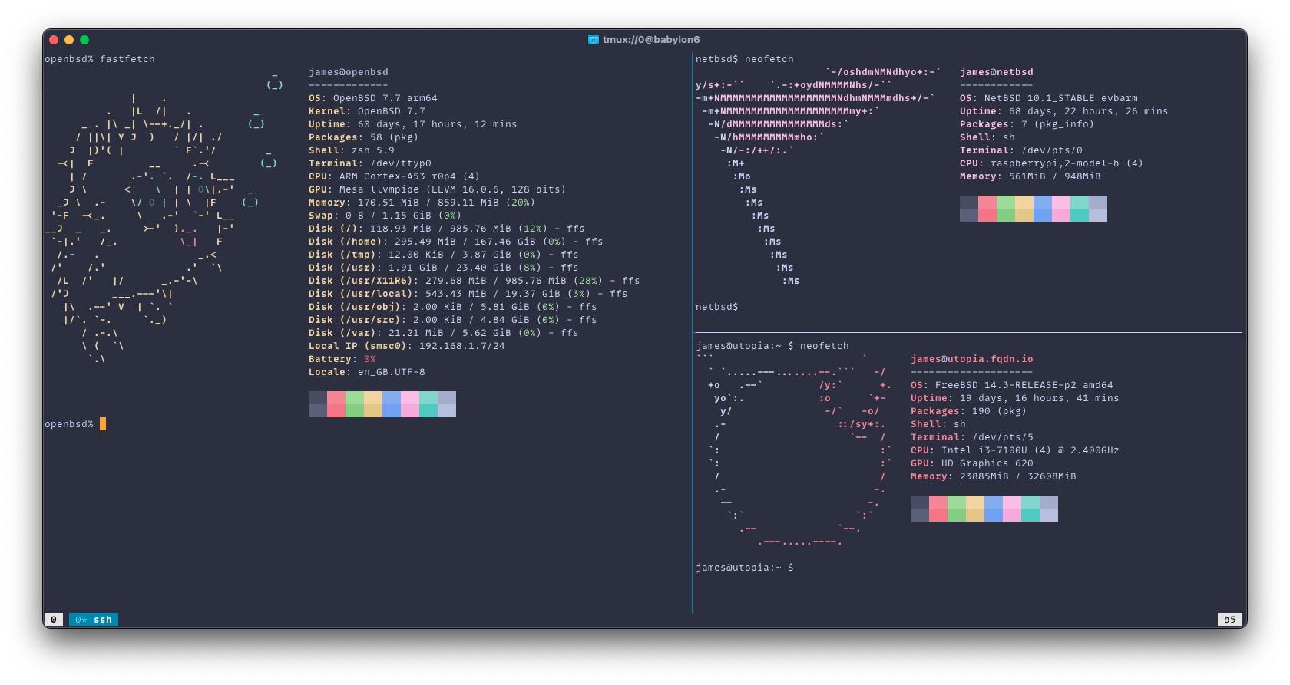The image size is (1290, 685).
Task: Click 'Memory: 561MiB / 948MiB' line
Action: 1030,176
